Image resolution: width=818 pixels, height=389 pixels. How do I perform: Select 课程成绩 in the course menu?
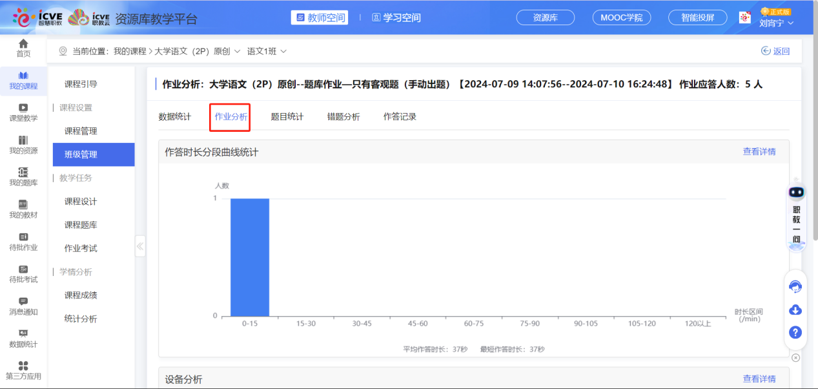pos(81,295)
